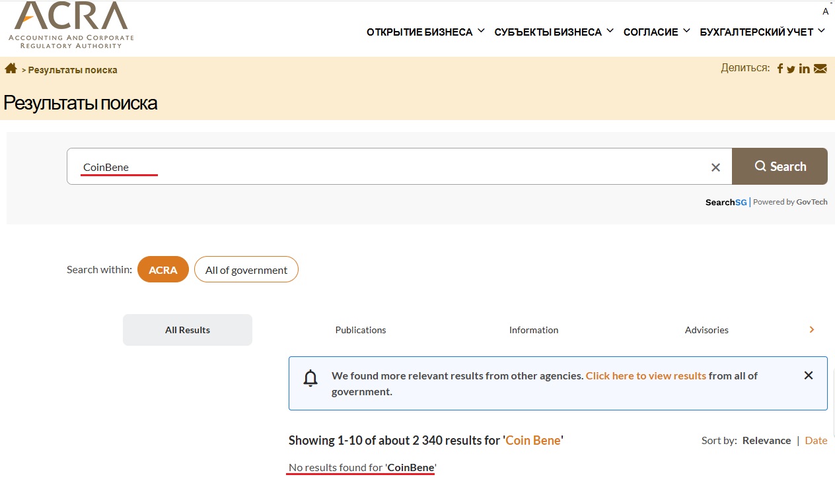The width and height of the screenshot is (835, 483).
Task: Expand Согласие menu
Action: tap(657, 32)
